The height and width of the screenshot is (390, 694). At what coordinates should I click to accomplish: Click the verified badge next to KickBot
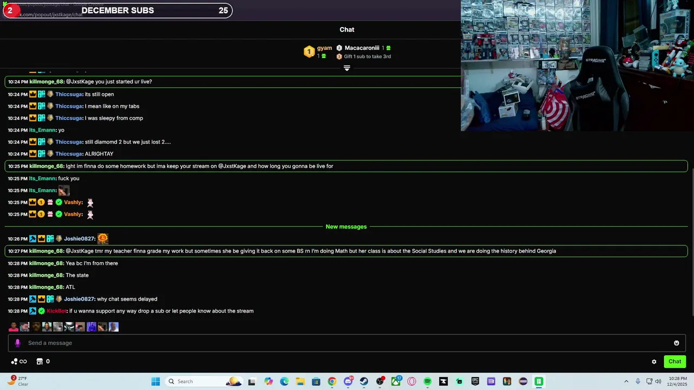point(41,311)
